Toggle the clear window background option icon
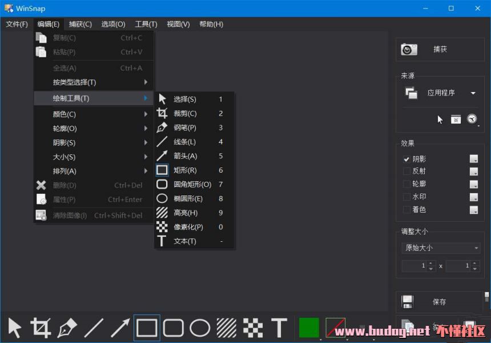491x343 pixels. point(456,119)
